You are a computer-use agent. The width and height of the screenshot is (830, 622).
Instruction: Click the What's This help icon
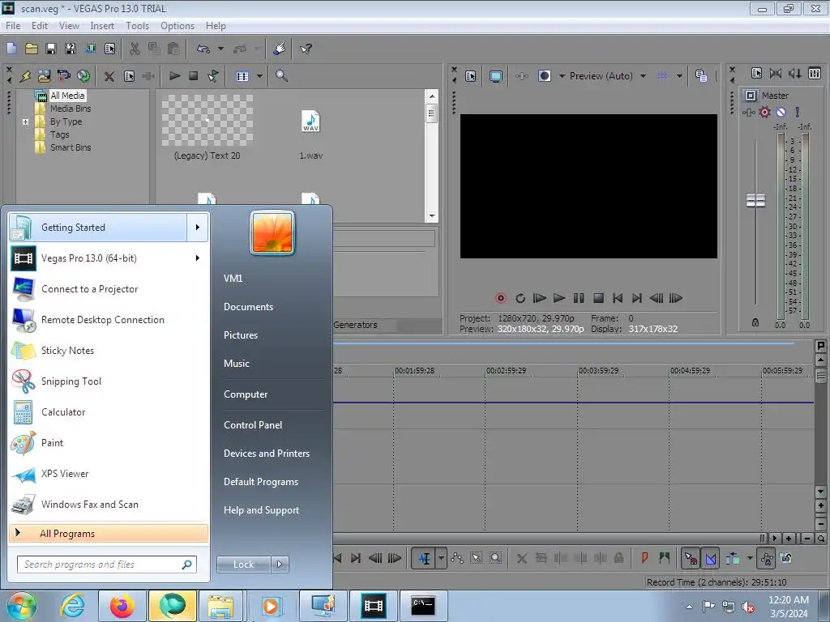click(x=306, y=49)
